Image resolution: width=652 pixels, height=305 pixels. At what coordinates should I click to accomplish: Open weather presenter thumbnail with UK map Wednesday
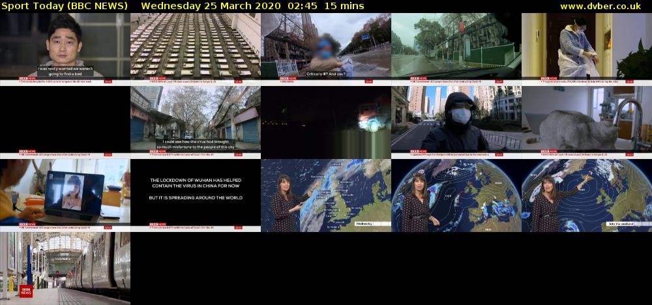326,196
